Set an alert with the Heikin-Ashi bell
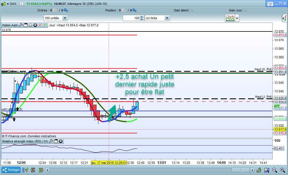The image size is (288, 175). (30, 25)
